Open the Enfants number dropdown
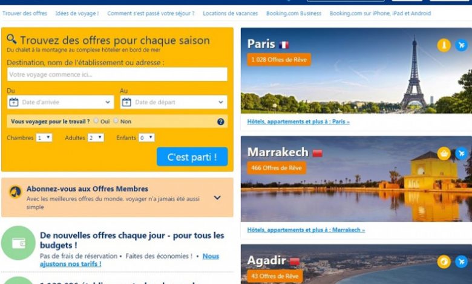The image size is (472, 284). click(x=146, y=138)
